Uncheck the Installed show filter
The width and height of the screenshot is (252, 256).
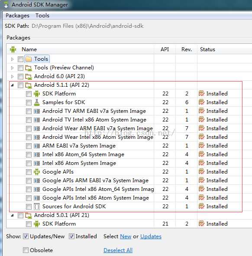(71, 236)
